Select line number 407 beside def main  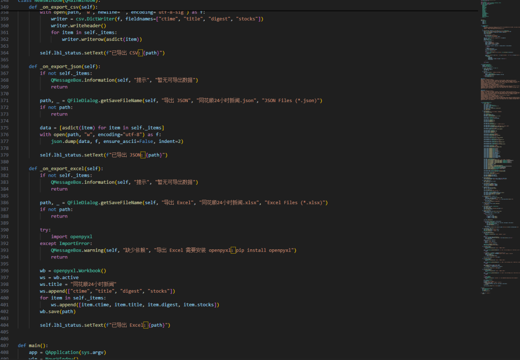[x=5, y=346]
